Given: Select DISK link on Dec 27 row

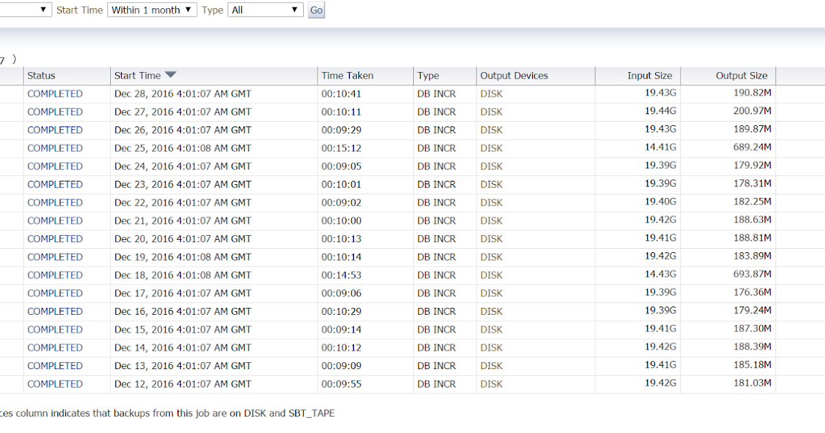Looking at the screenshot, I should [x=491, y=111].
